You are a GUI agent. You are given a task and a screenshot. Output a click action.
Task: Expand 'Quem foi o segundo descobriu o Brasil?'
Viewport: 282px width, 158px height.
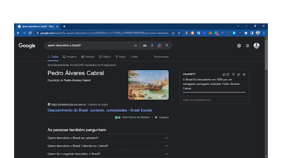click(x=108, y=154)
